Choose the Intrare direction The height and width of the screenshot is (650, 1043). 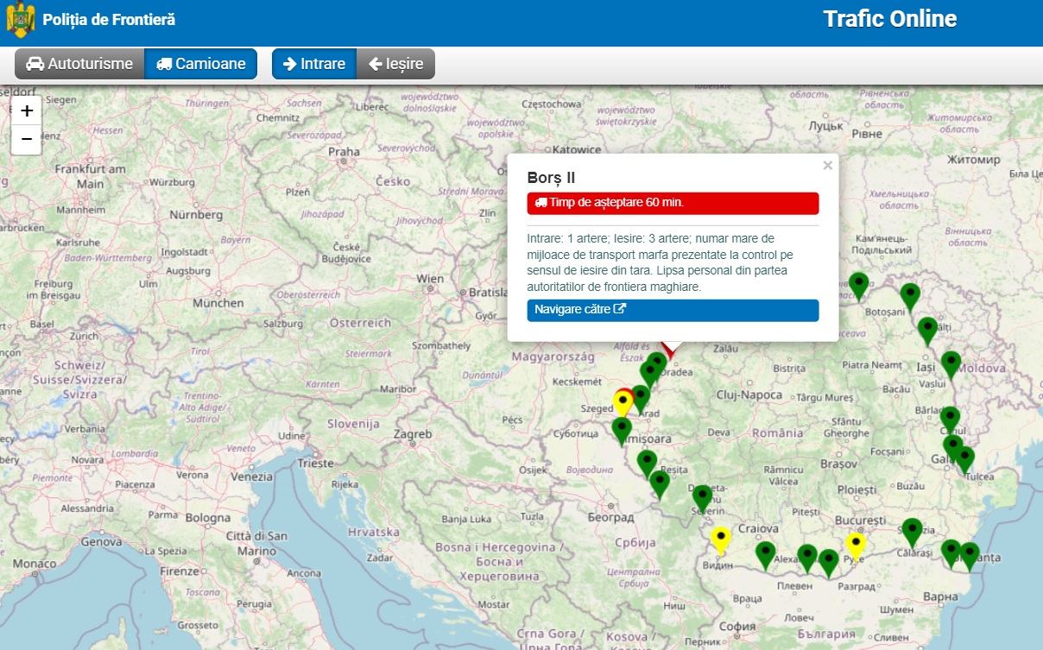314,64
